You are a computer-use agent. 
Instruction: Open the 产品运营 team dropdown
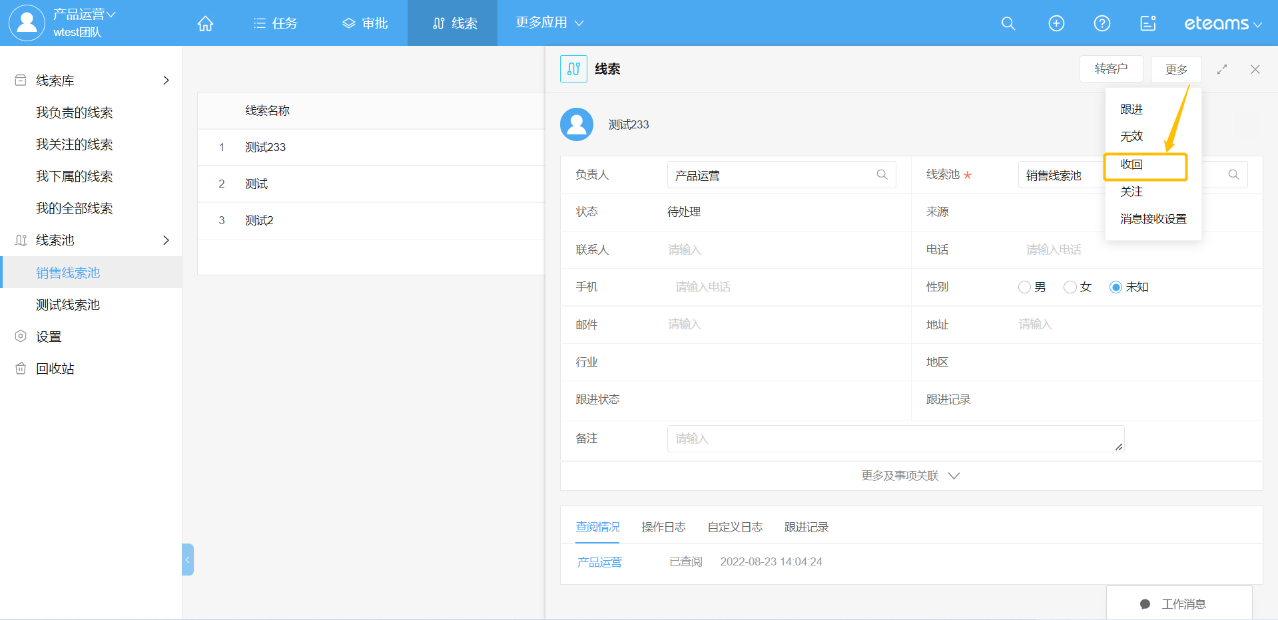click(84, 14)
